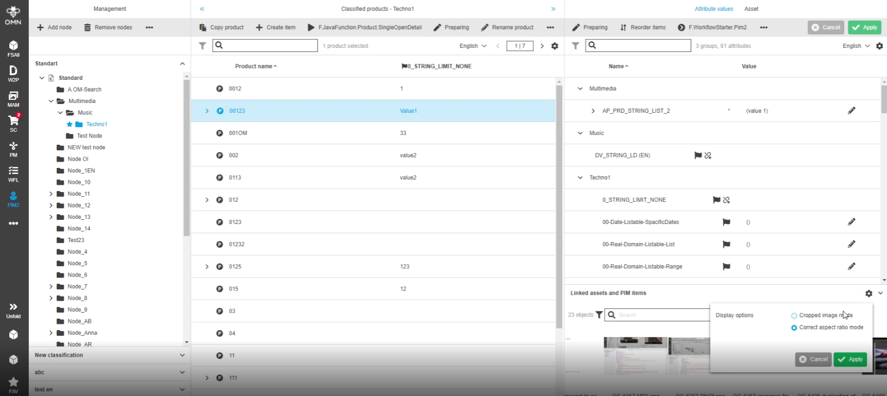Viewport: 887px width, 396px height.
Task: Click Create item toolbar item
Action: pyautogui.click(x=276, y=27)
